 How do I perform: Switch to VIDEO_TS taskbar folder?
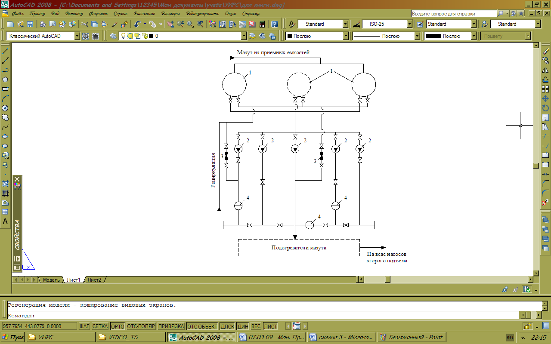(x=130, y=337)
